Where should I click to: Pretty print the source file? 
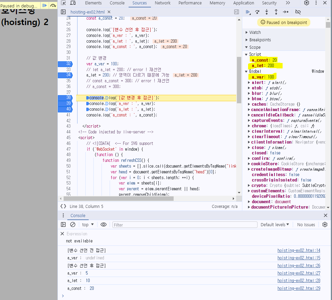(63, 206)
